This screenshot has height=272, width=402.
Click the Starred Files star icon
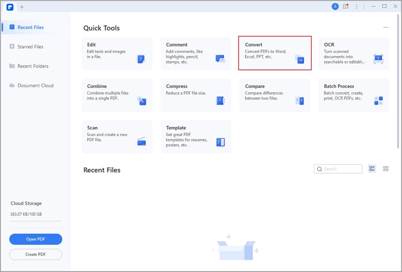(x=12, y=47)
